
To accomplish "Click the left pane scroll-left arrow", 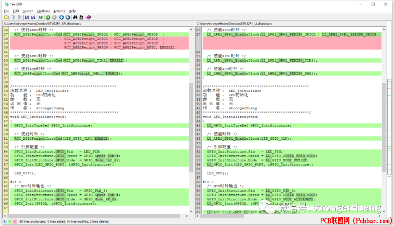I will click(5, 216).
